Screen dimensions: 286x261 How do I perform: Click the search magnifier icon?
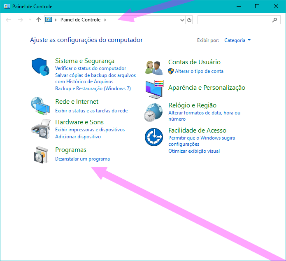[274, 20]
